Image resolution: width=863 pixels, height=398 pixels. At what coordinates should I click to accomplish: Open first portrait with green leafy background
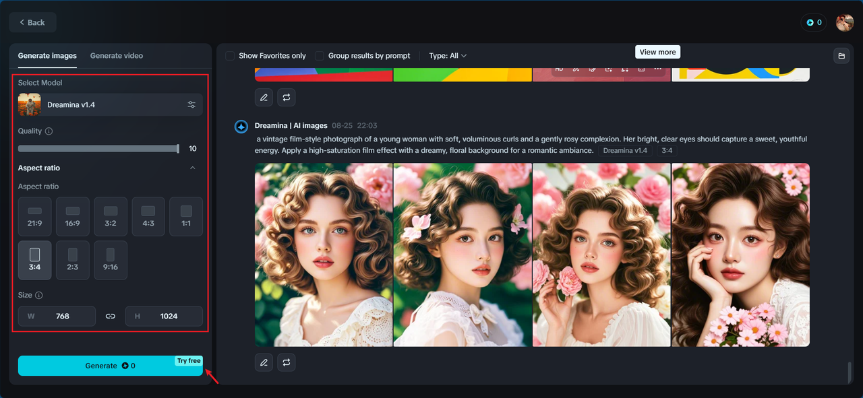[x=324, y=255]
